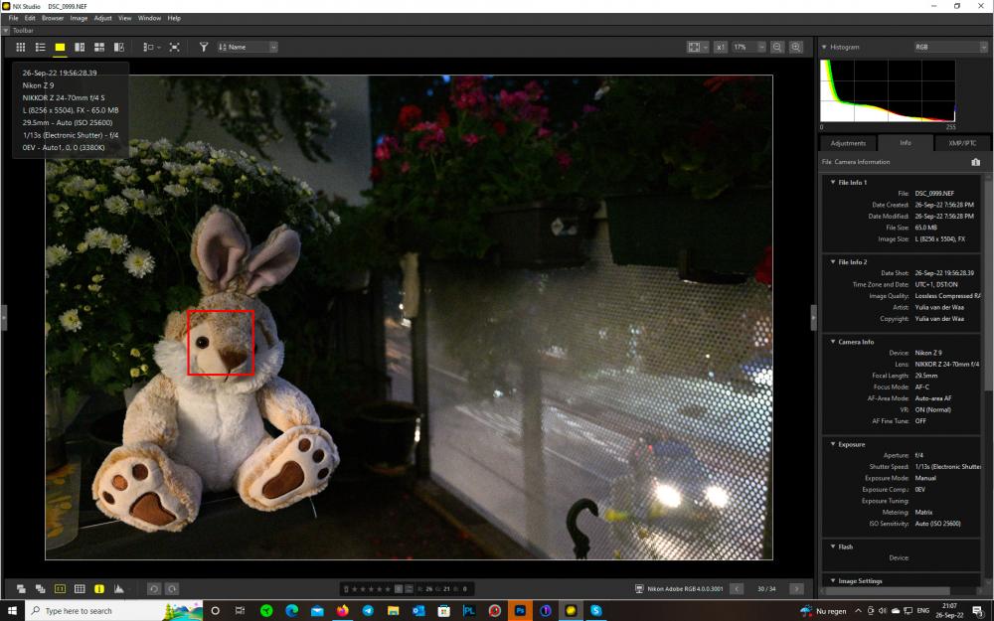
Task: Switch to multi-frame image view
Action: (98, 47)
